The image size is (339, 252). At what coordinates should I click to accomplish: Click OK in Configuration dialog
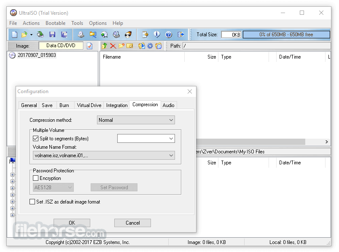tap(72, 223)
